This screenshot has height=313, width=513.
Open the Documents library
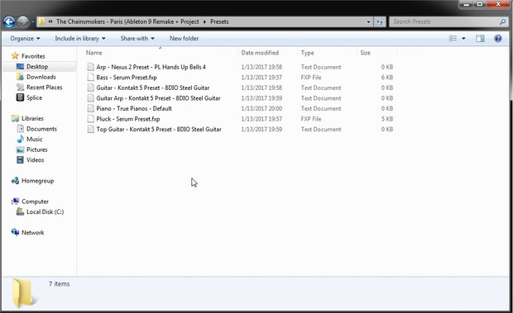click(36, 129)
